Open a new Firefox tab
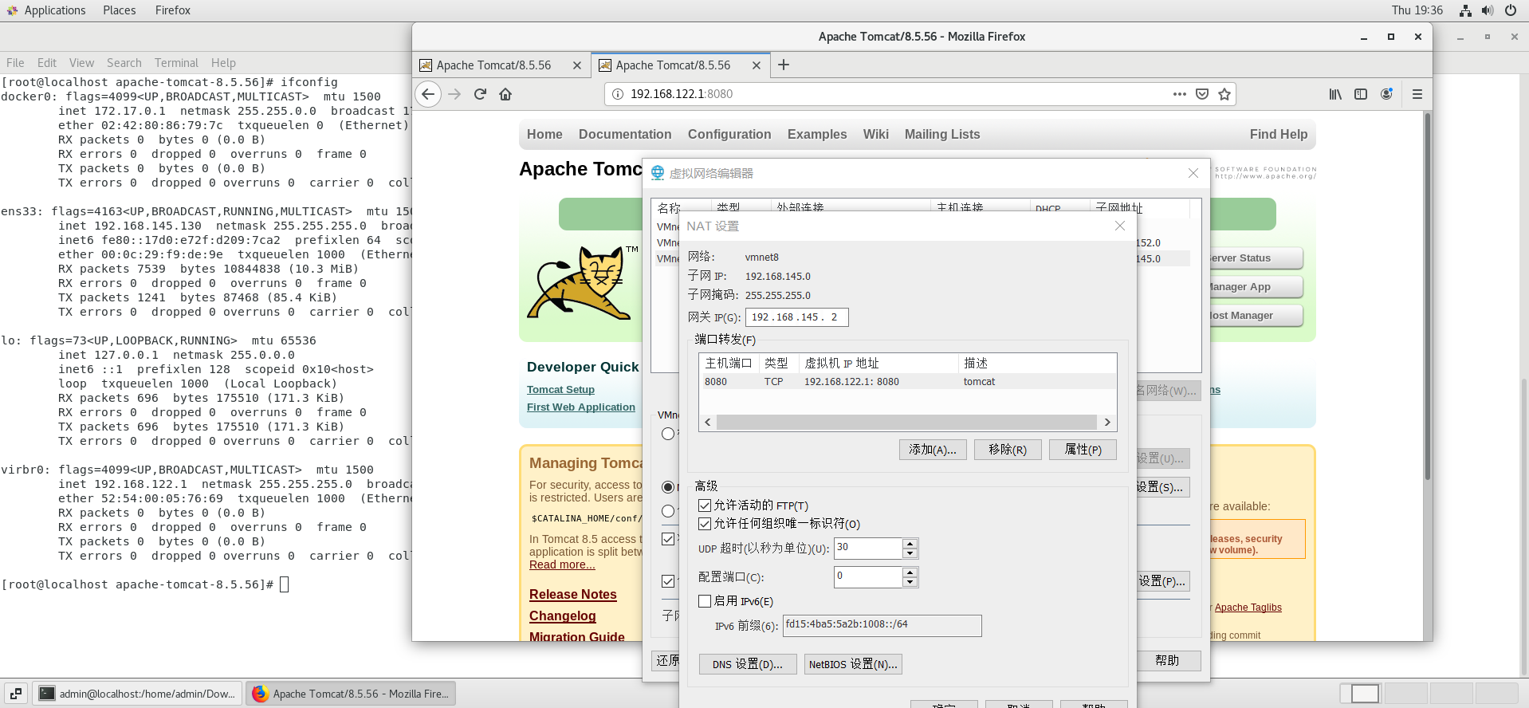Image resolution: width=1529 pixels, height=708 pixels. pos(784,65)
